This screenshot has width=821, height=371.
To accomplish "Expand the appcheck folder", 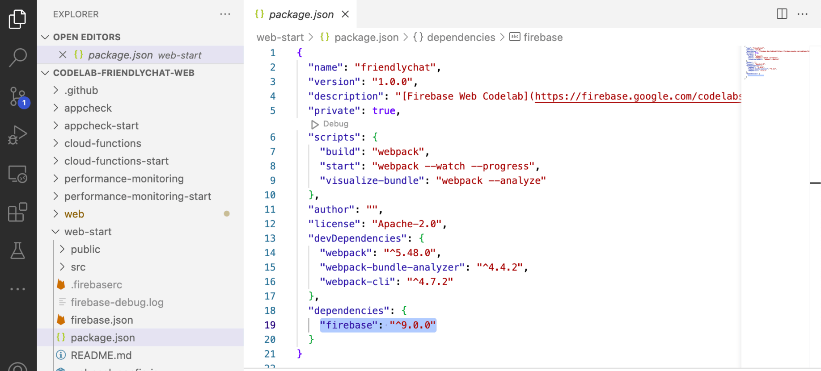I will coord(55,108).
